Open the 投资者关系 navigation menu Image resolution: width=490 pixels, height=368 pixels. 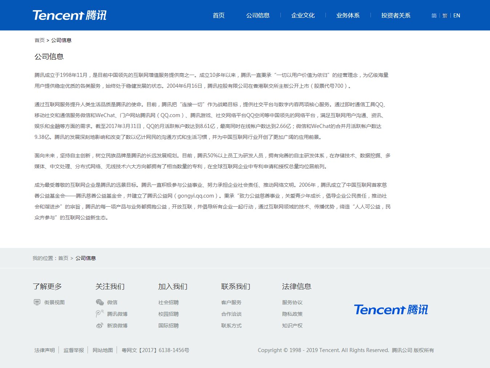(x=396, y=16)
